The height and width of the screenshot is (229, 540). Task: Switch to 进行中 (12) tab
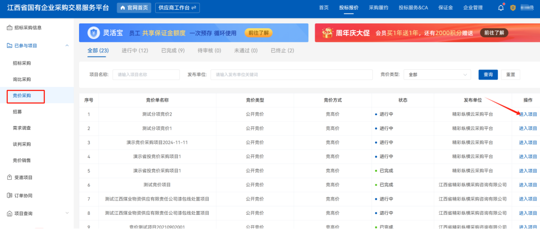(x=135, y=51)
